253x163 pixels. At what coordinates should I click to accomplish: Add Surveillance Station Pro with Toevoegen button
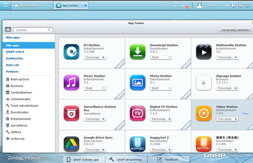pyautogui.click(x=95, y=119)
